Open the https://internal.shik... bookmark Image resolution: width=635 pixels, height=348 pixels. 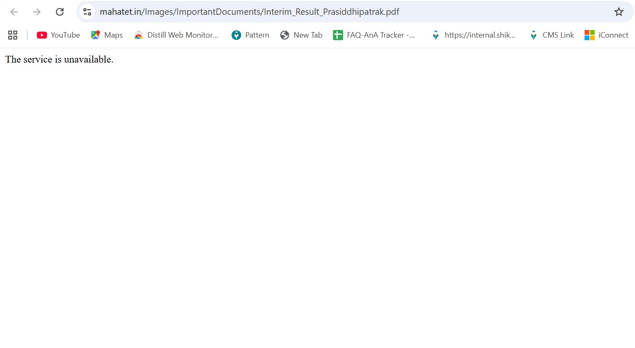pyautogui.click(x=480, y=35)
